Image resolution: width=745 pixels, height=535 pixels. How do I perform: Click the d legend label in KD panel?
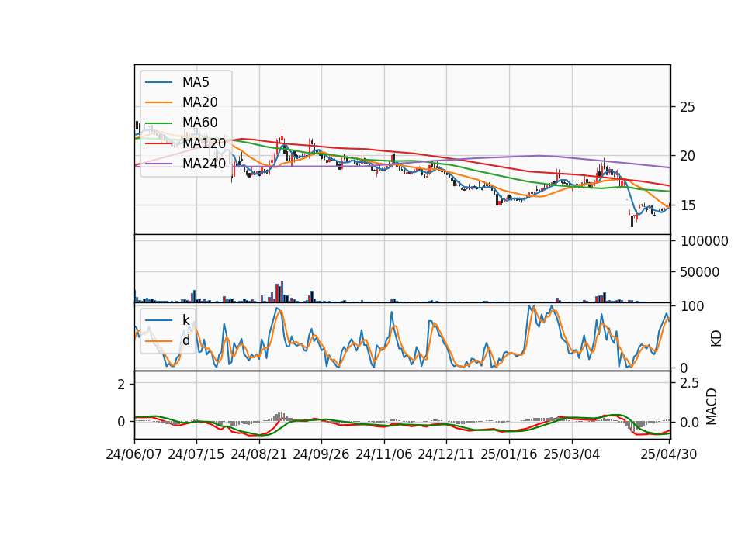(186, 340)
